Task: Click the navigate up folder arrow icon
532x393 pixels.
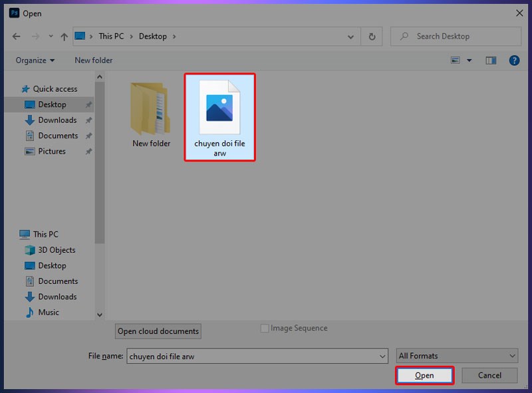Action: click(63, 36)
